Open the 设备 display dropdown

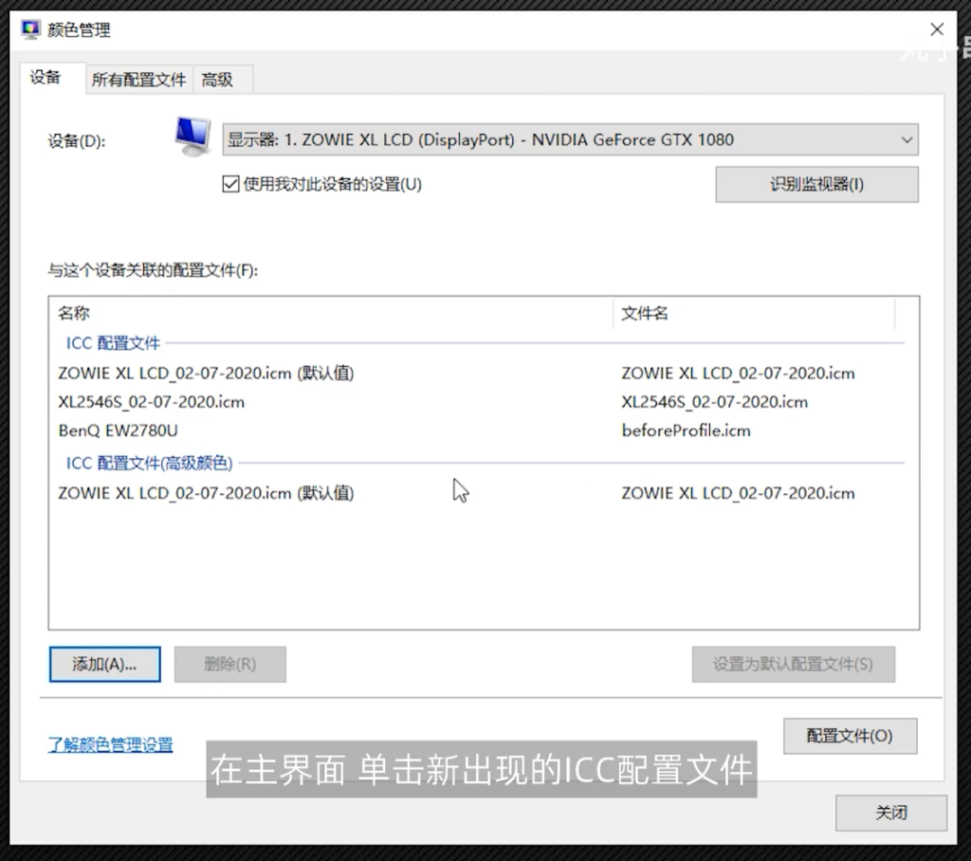(570, 140)
